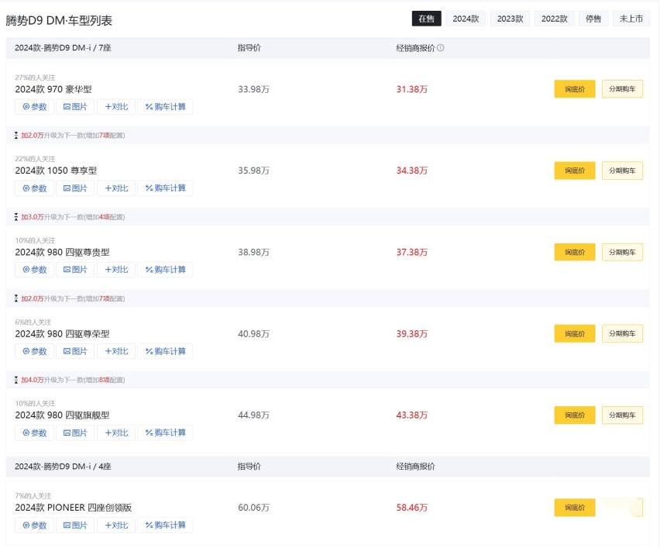This screenshot has width=660, height=548.
Task: Click dealer price 37.38万
Action: [411, 253]
